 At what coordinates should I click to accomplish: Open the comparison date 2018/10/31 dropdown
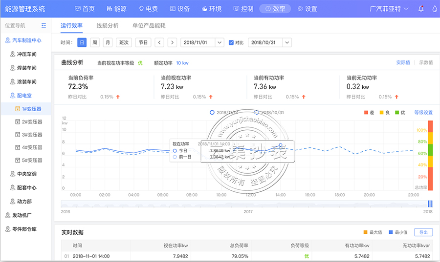[x=287, y=42]
